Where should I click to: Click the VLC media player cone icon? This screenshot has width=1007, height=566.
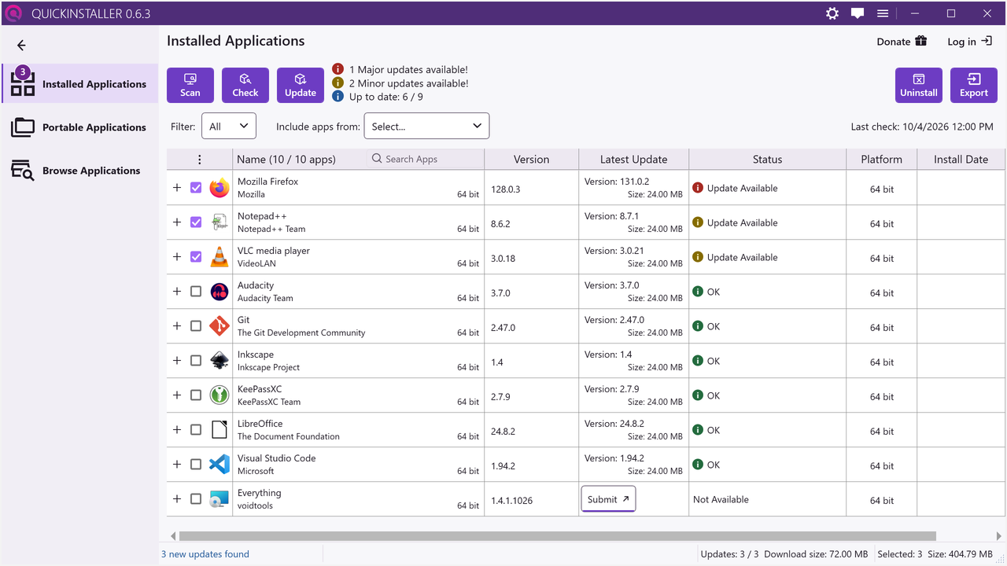point(219,257)
